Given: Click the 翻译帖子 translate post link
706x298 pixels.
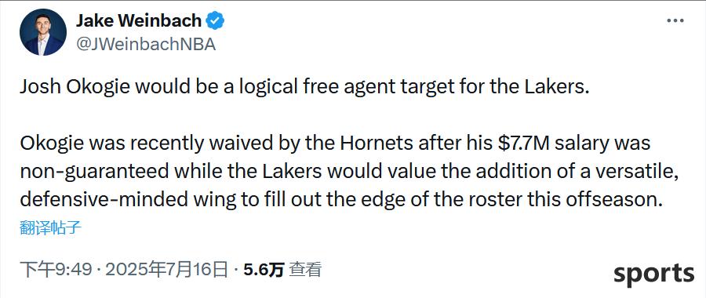Looking at the screenshot, I should [50, 228].
